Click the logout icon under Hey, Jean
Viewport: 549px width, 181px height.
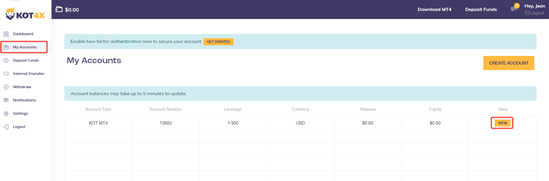527,13
